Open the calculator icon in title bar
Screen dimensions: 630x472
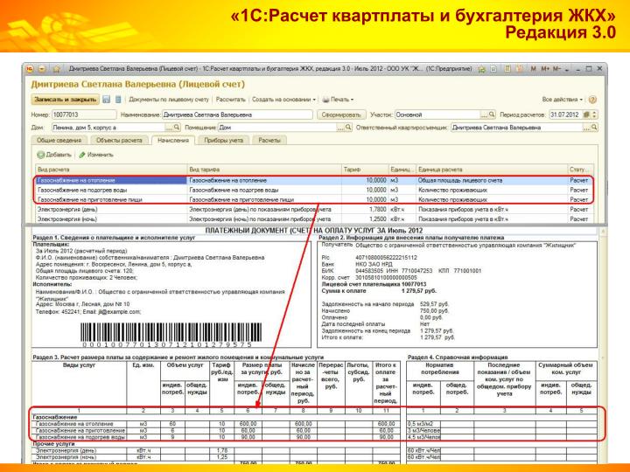[507, 69]
